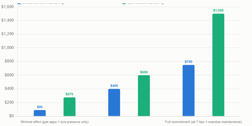Click the $1,500 data label
Viewport: 252px width, 126px height.
218,10
